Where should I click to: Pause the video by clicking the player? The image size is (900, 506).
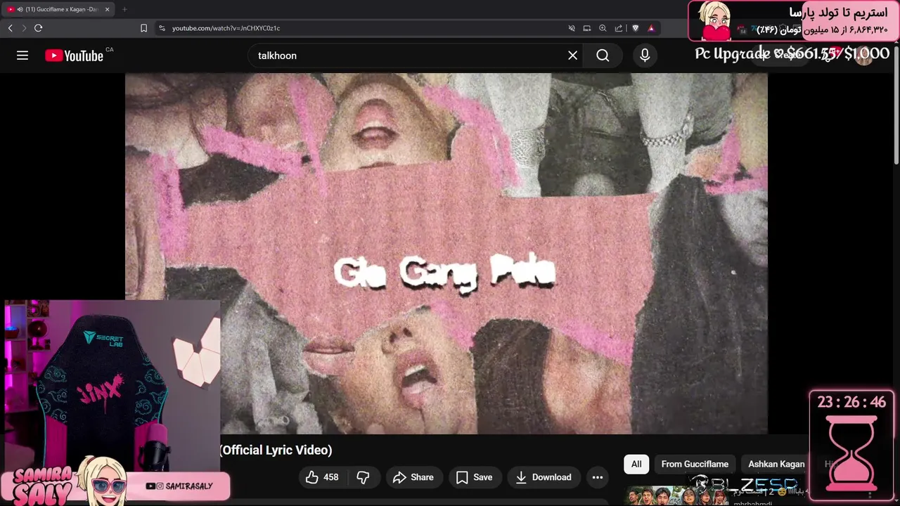click(x=446, y=253)
